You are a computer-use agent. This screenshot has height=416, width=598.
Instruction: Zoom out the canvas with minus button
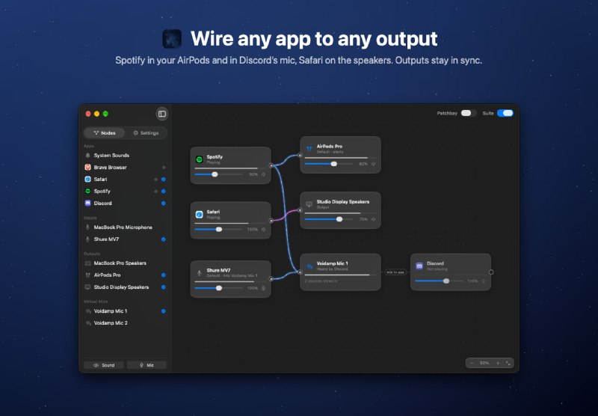coord(472,363)
